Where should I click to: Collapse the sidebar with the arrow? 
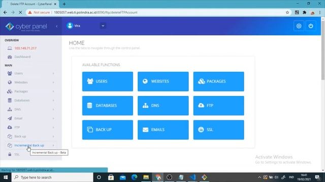[57, 26]
